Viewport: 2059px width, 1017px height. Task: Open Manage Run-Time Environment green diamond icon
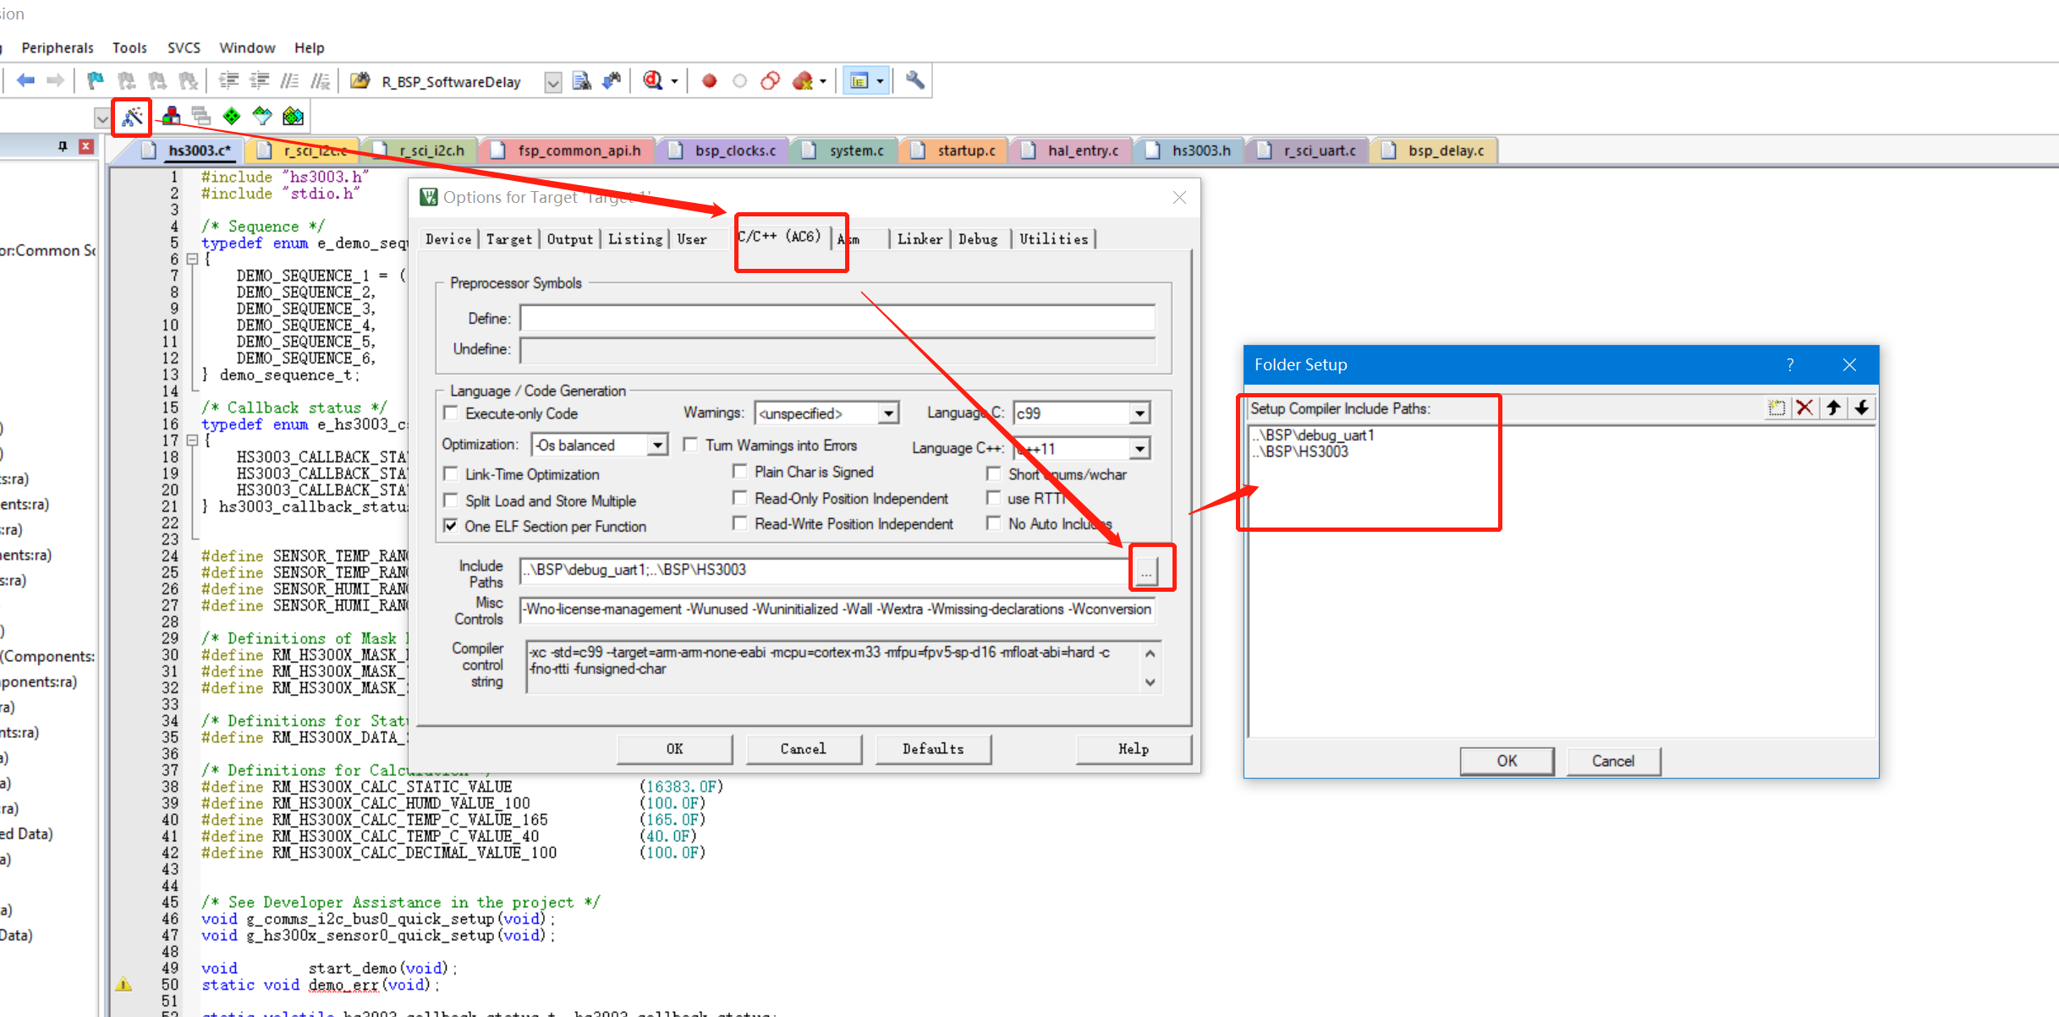[x=232, y=116]
